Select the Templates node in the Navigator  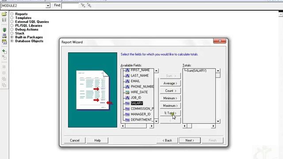pos(23,18)
